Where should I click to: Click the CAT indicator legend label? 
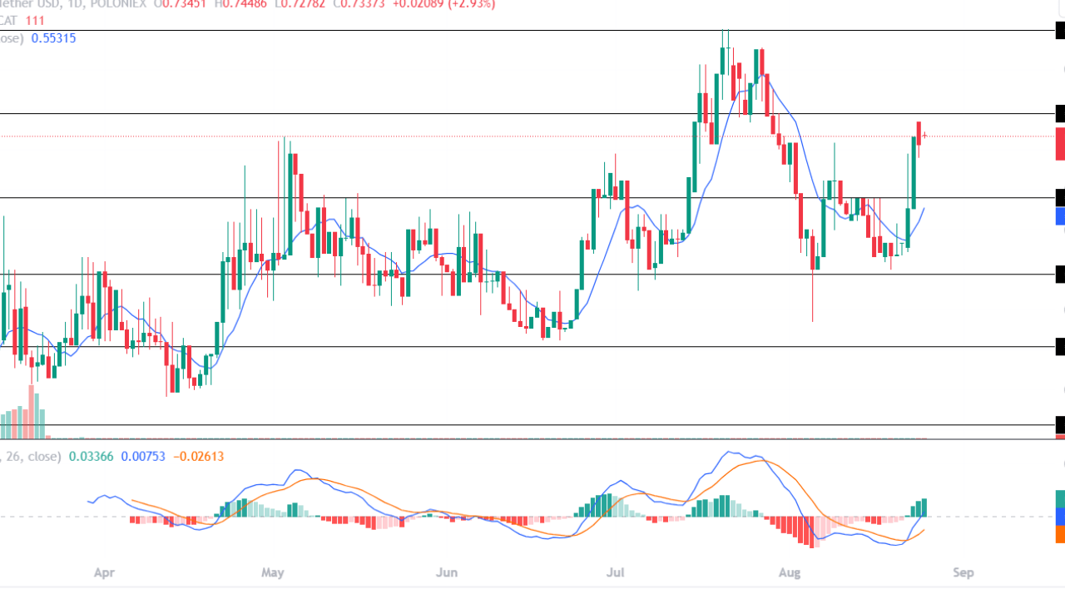click(9, 20)
